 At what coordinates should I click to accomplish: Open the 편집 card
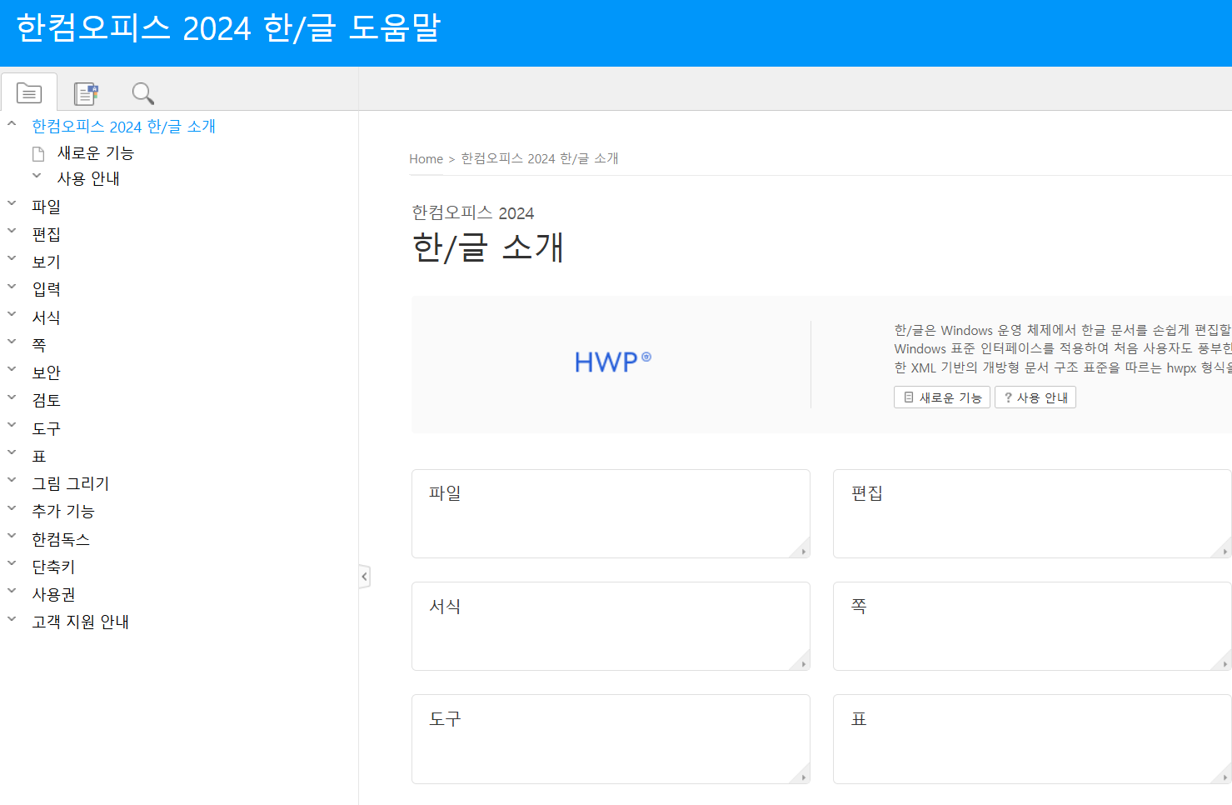coord(1032,513)
